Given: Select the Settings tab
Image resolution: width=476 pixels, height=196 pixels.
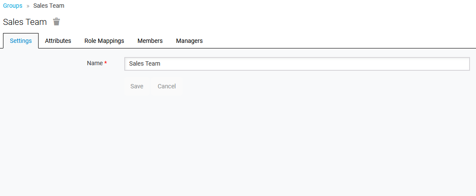Looking at the screenshot, I should point(21,41).
